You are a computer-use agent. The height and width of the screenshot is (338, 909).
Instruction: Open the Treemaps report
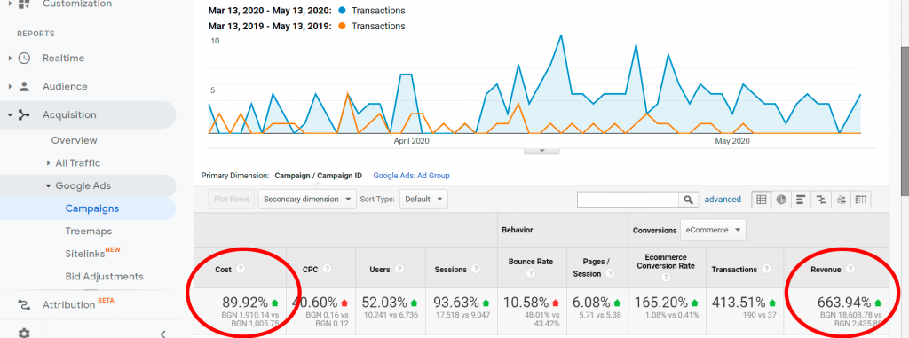89,232
